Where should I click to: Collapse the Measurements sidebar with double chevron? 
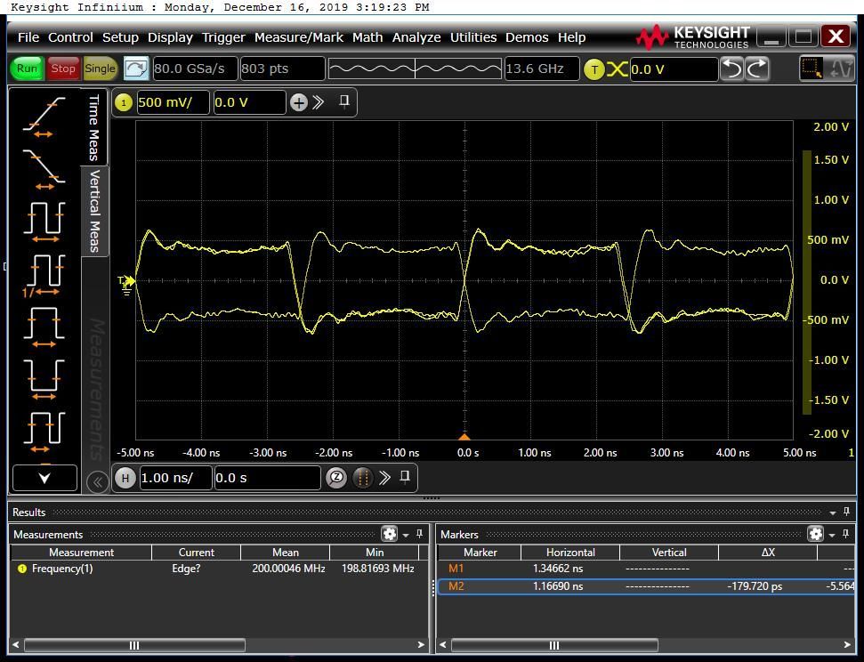(x=98, y=481)
